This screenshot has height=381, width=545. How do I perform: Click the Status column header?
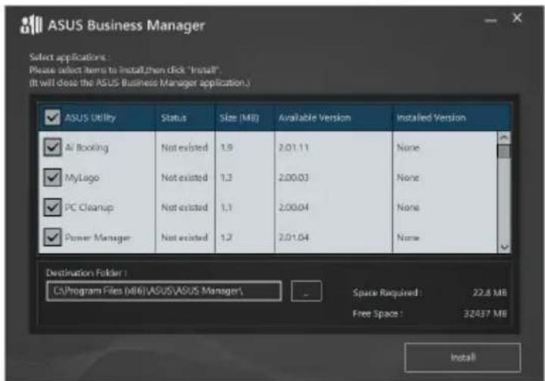tap(173, 117)
